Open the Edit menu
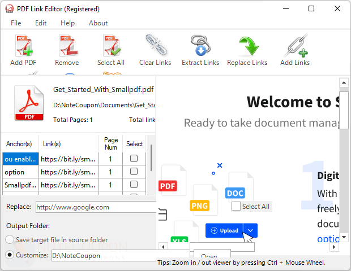 [x=41, y=23]
